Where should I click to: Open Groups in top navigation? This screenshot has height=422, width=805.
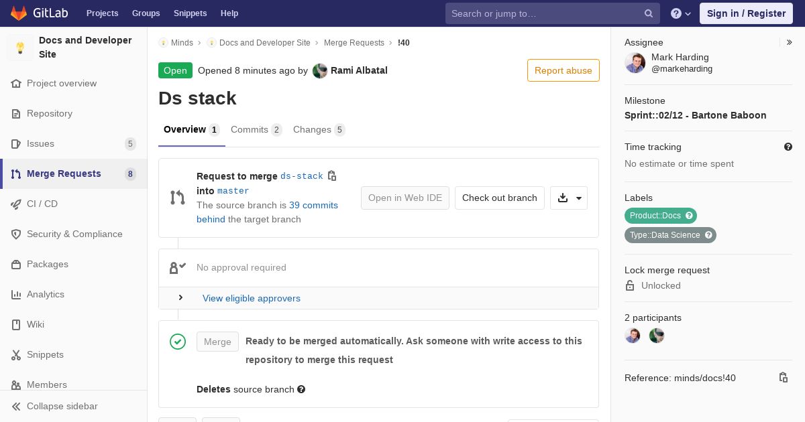pyautogui.click(x=146, y=13)
